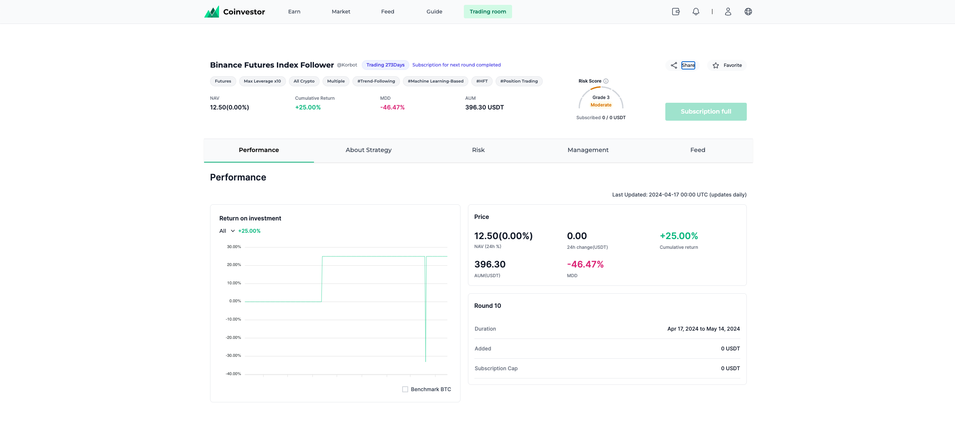Click the Share icon next to strategy name

click(673, 65)
